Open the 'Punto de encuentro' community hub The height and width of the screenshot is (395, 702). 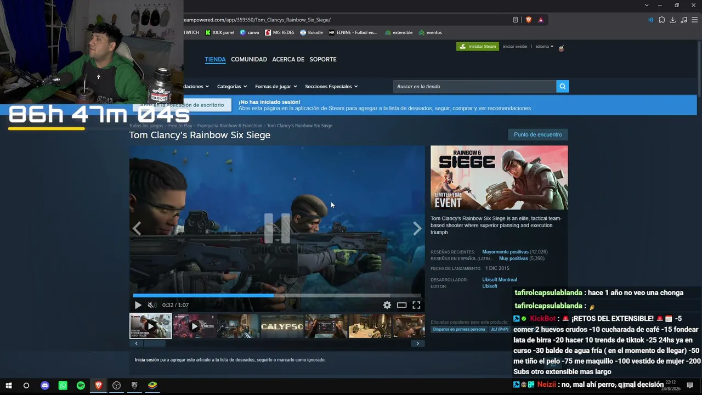click(x=538, y=134)
